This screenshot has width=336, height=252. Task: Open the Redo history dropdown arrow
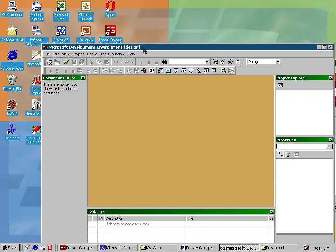click(x=133, y=62)
